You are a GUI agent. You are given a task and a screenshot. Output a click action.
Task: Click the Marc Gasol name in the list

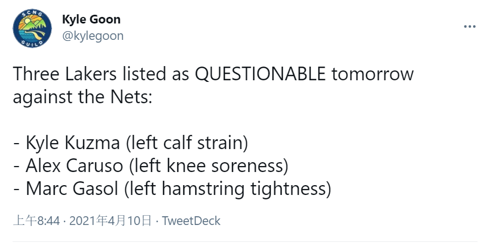(x=72, y=189)
